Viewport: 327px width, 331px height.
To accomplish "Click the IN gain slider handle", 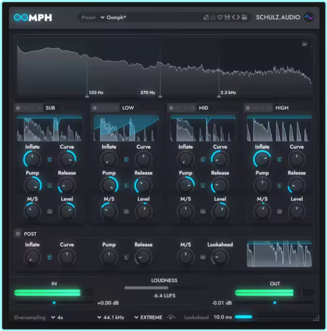I will pyautogui.click(x=54, y=303).
